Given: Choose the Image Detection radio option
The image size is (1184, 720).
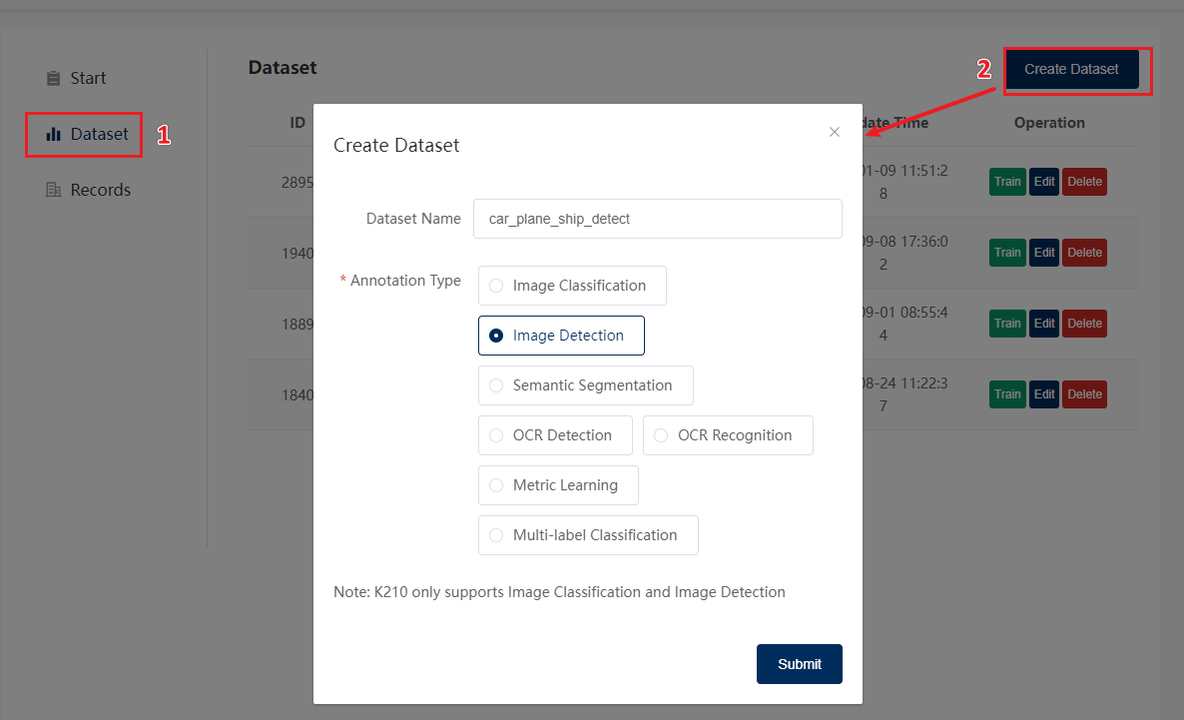Looking at the screenshot, I should tap(561, 336).
